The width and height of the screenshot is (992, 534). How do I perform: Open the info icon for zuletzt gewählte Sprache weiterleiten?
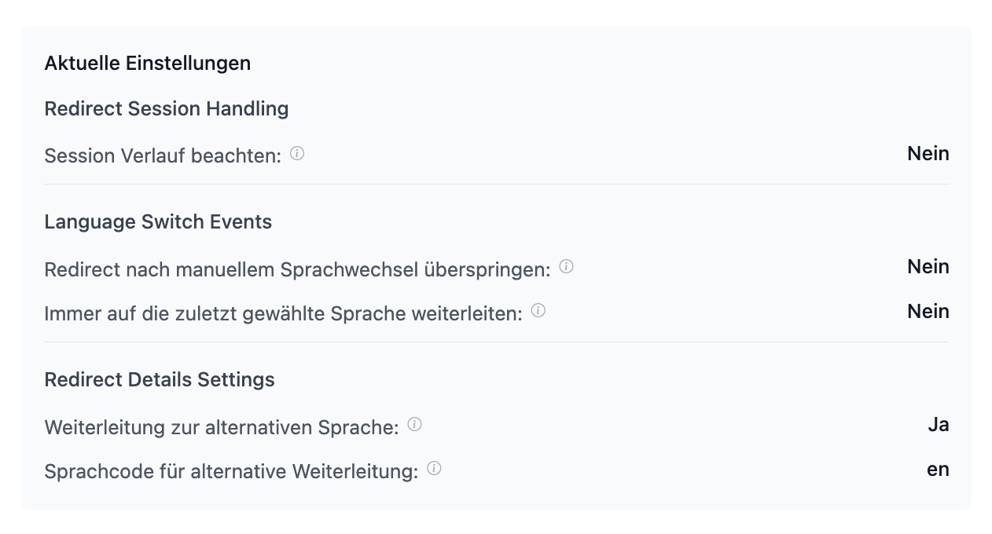[x=538, y=309]
